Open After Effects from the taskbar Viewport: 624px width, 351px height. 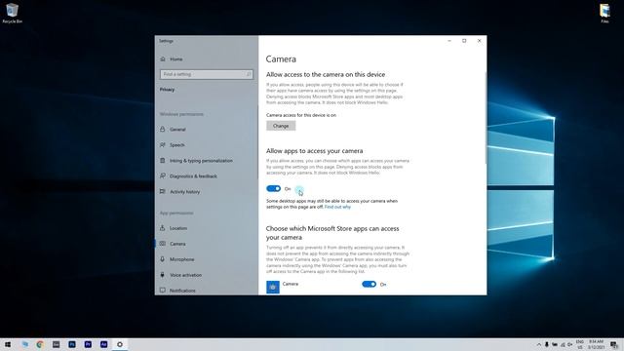point(104,344)
